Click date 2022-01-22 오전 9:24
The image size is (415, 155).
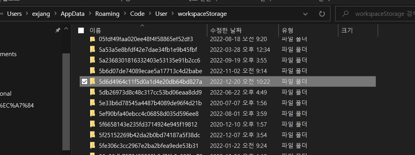[x=238, y=146]
